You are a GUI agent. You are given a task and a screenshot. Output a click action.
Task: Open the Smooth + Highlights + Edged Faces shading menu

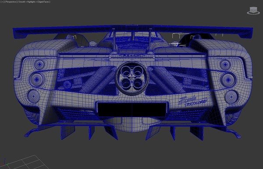click(x=34, y=2)
